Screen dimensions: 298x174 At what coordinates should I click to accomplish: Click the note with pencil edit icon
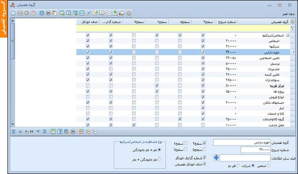pyautogui.click(x=95, y=13)
